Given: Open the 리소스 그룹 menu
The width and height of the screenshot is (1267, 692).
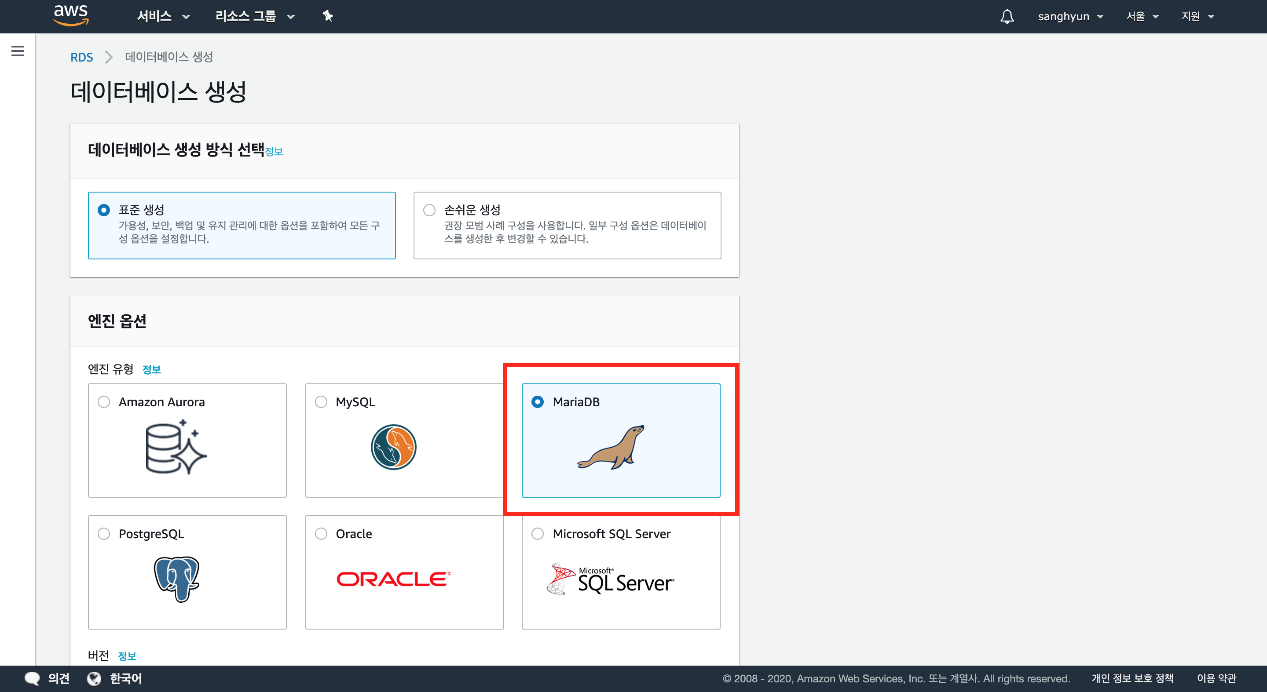Looking at the screenshot, I should pyautogui.click(x=255, y=16).
